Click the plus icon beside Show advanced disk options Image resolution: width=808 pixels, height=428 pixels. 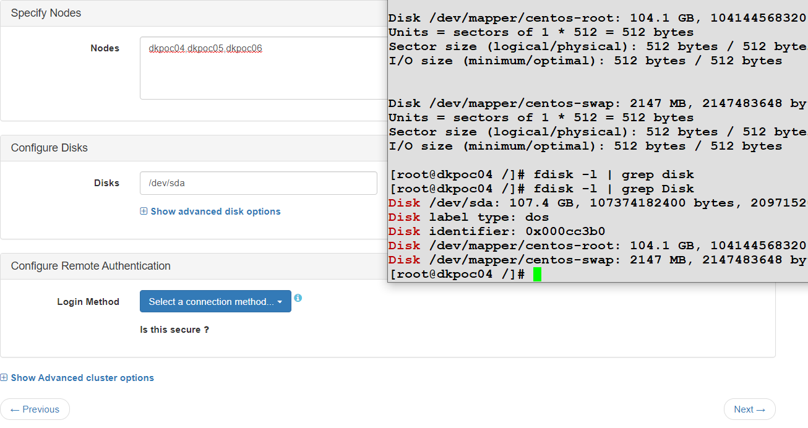[144, 212]
